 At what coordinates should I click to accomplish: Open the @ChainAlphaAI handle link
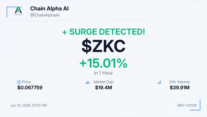pos(45,15)
